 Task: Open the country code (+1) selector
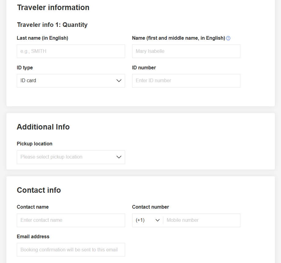[147, 220]
